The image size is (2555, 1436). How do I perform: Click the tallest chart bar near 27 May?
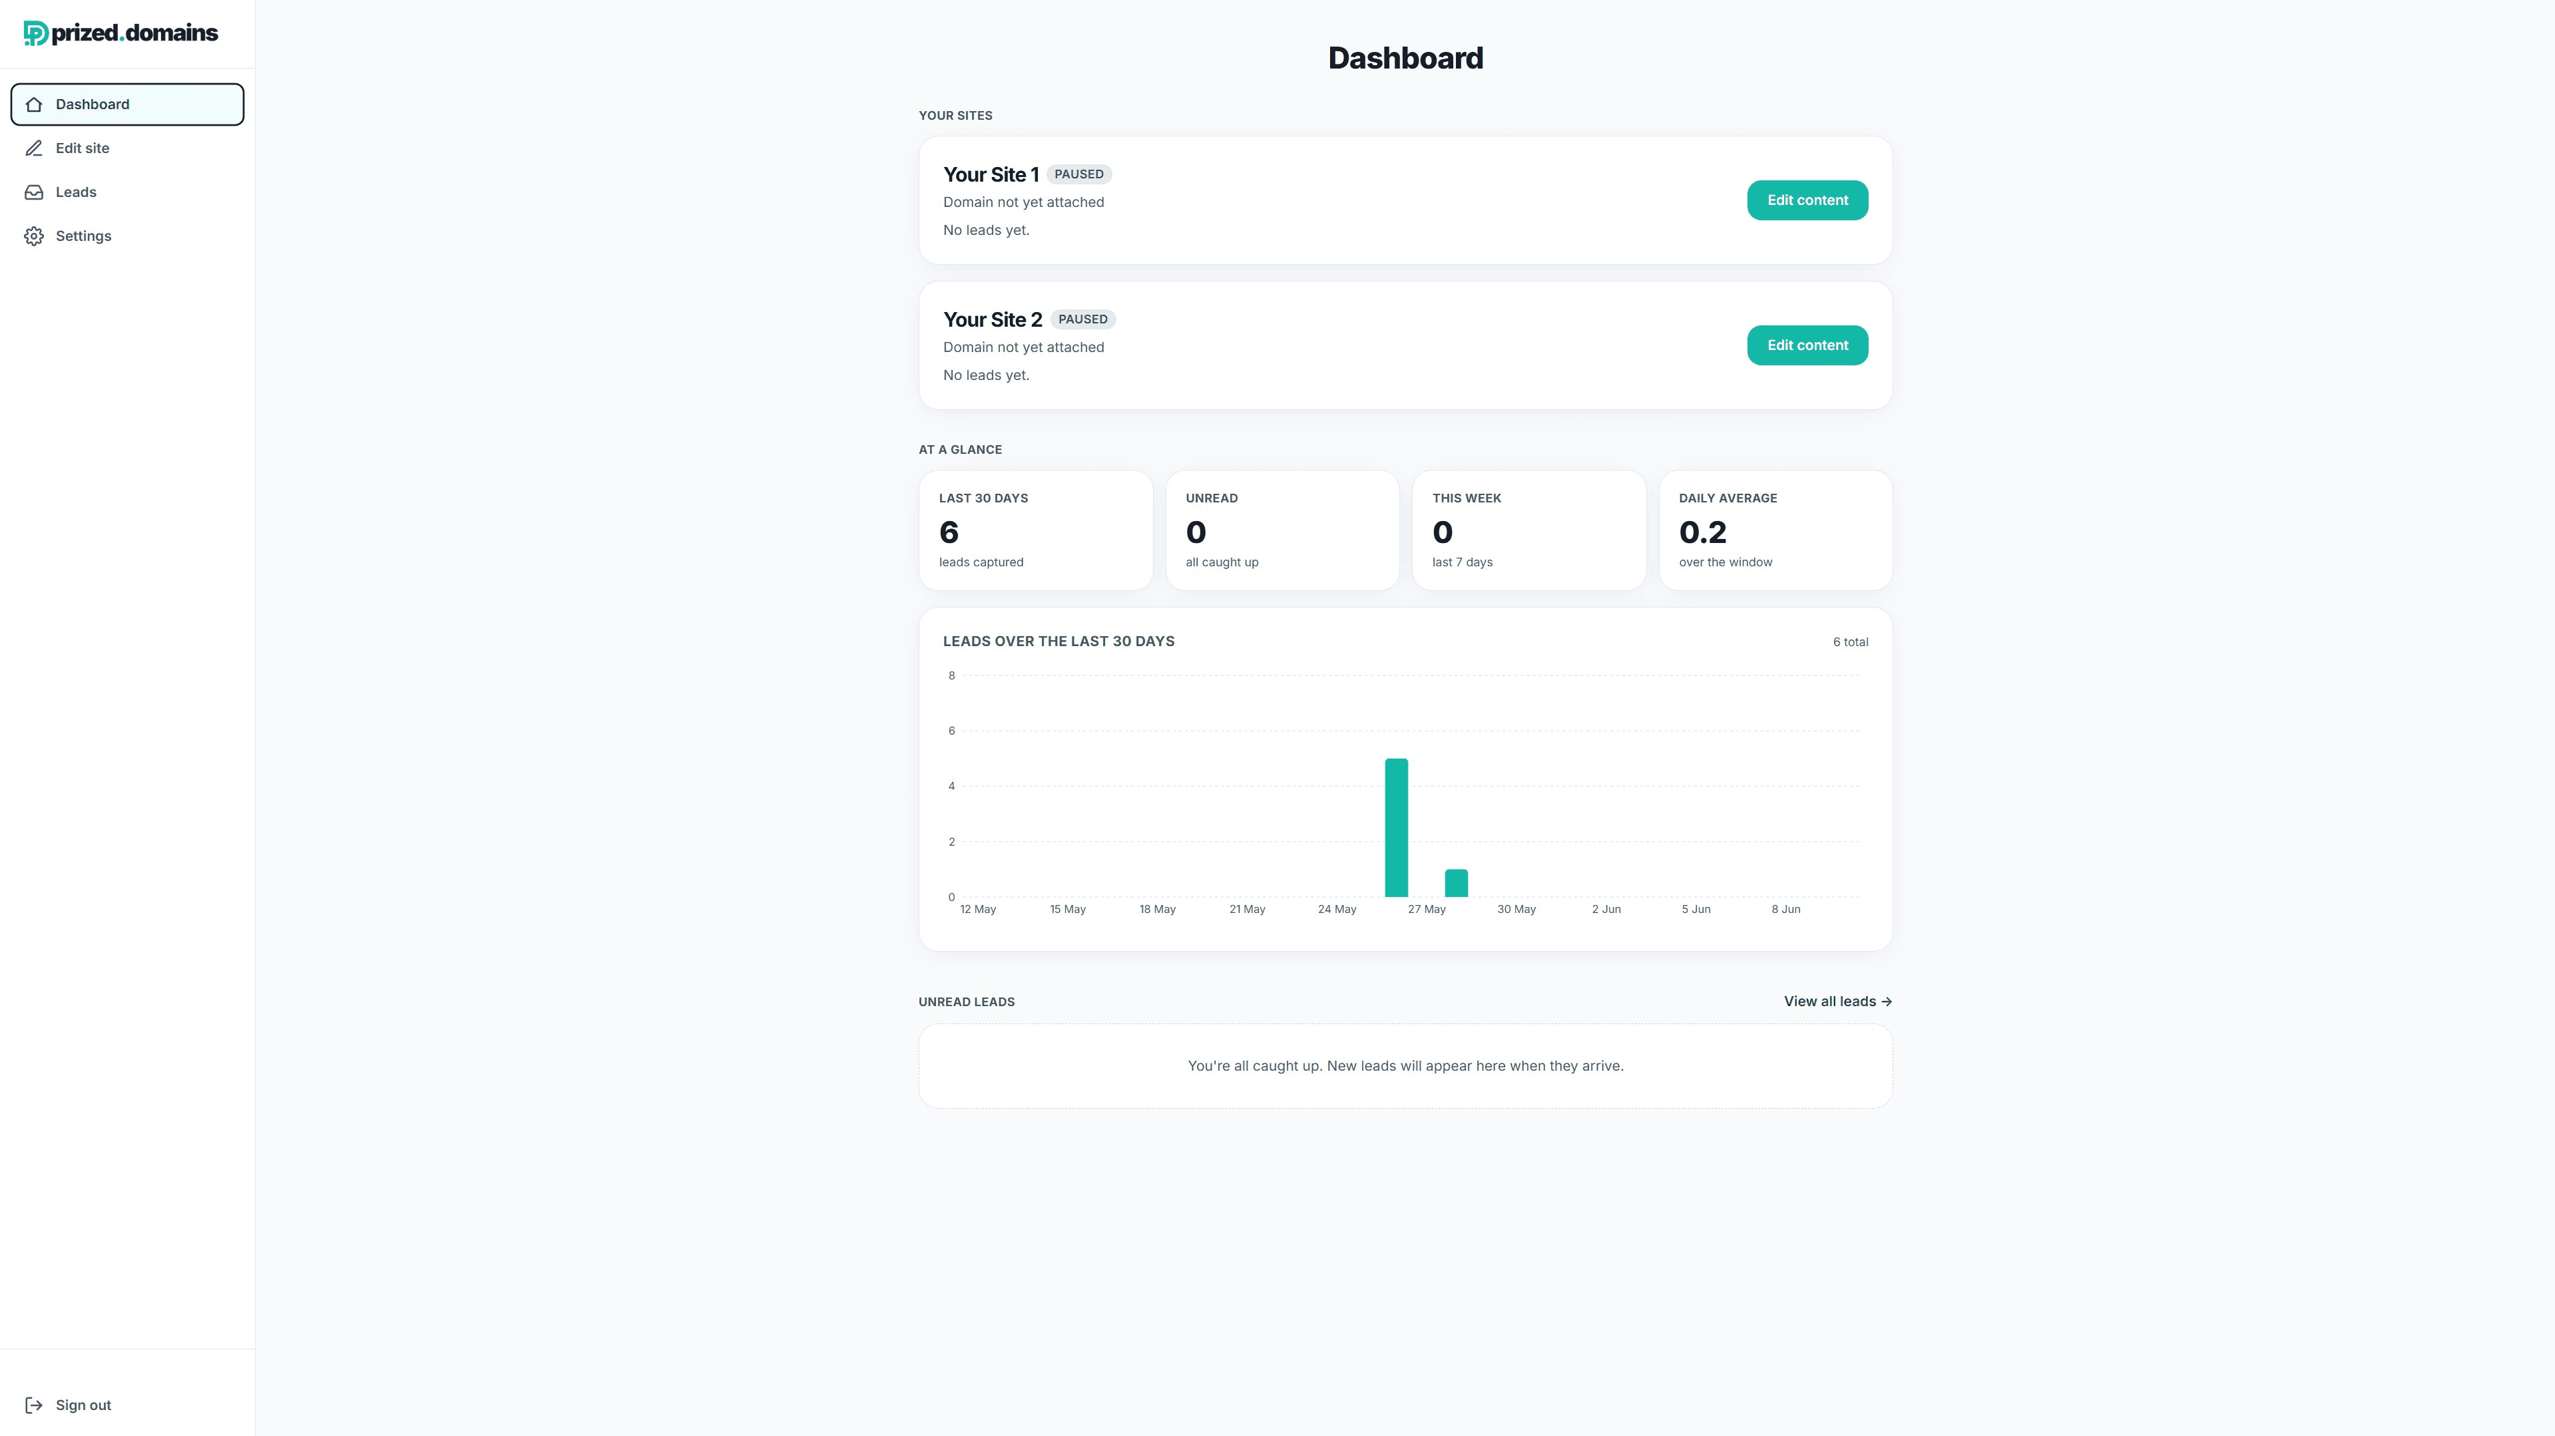[x=1397, y=828]
